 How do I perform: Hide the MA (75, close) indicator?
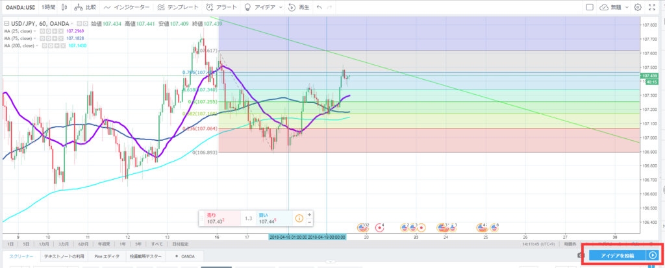click(x=42, y=38)
